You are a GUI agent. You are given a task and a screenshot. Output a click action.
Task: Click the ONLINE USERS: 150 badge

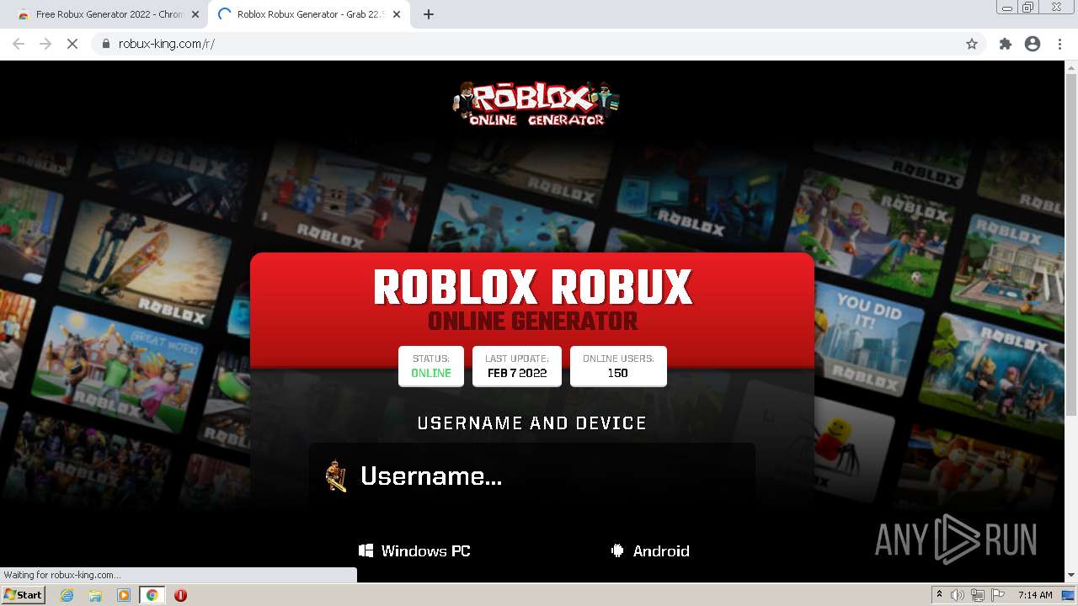pos(618,366)
